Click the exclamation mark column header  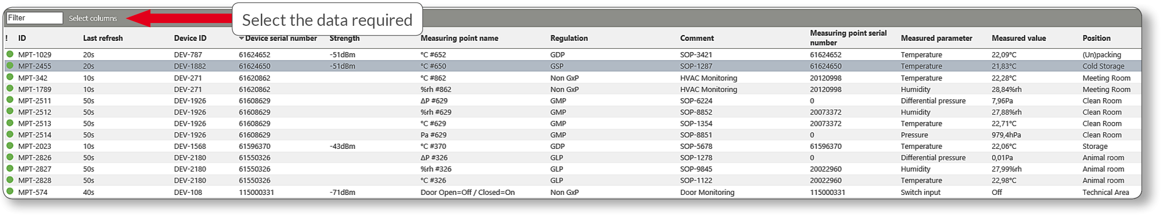click(7, 38)
